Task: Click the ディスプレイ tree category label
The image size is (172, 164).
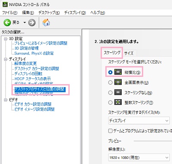Action: point(17,59)
